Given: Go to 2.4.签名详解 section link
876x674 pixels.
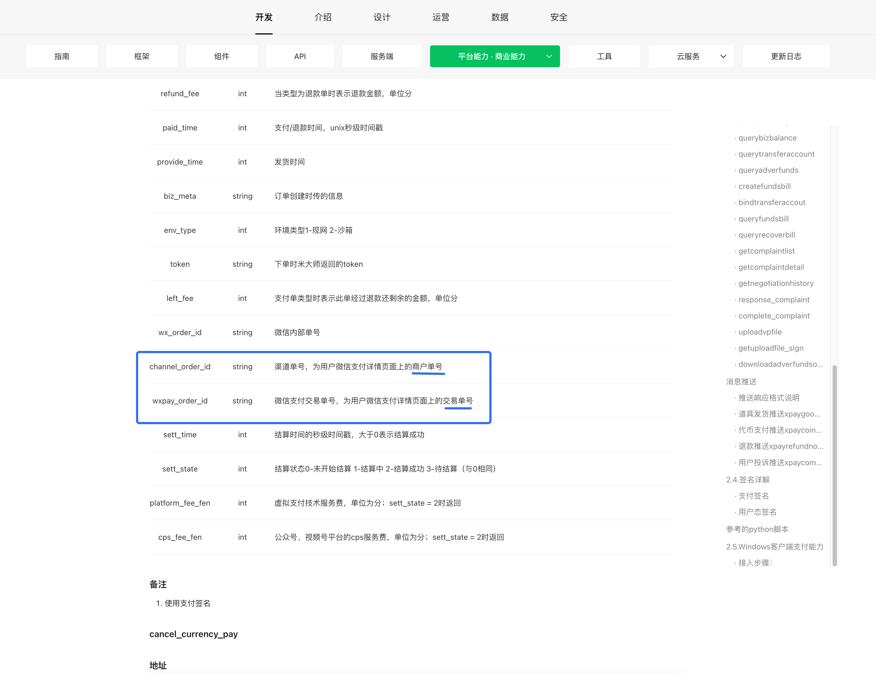Looking at the screenshot, I should point(747,480).
